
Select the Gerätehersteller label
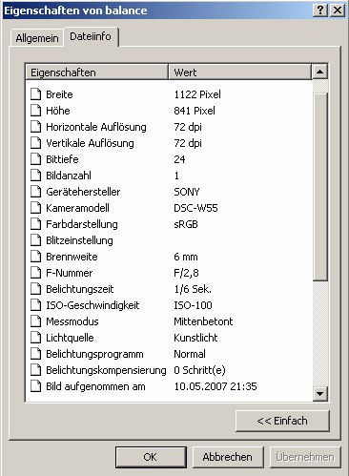click(83, 192)
